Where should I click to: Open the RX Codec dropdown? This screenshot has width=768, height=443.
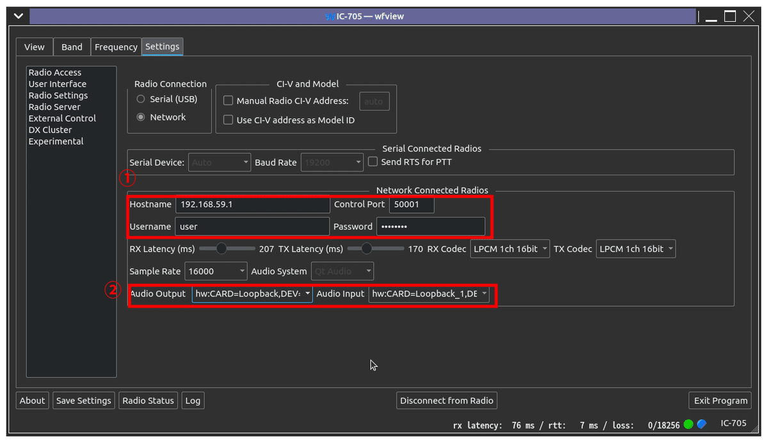click(x=509, y=249)
